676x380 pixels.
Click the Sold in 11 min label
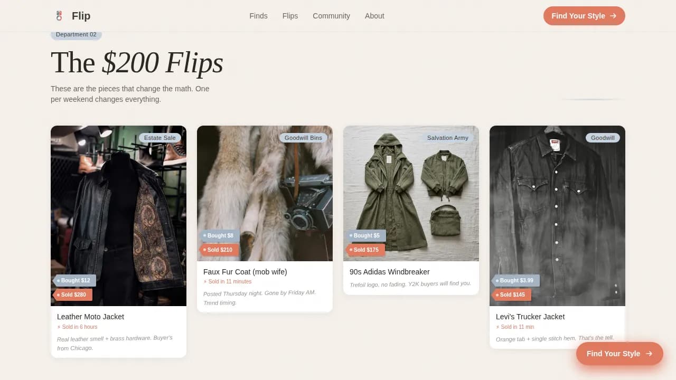(515, 327)
